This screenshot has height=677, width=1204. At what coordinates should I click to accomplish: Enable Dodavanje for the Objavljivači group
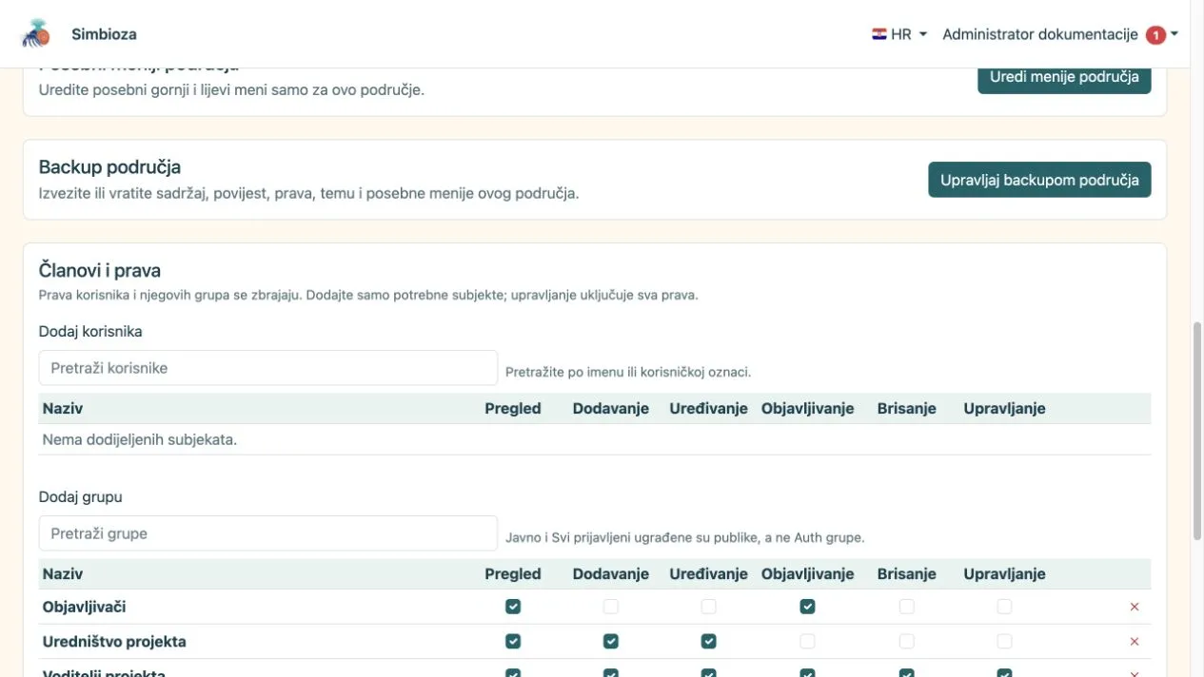(611, 607)
